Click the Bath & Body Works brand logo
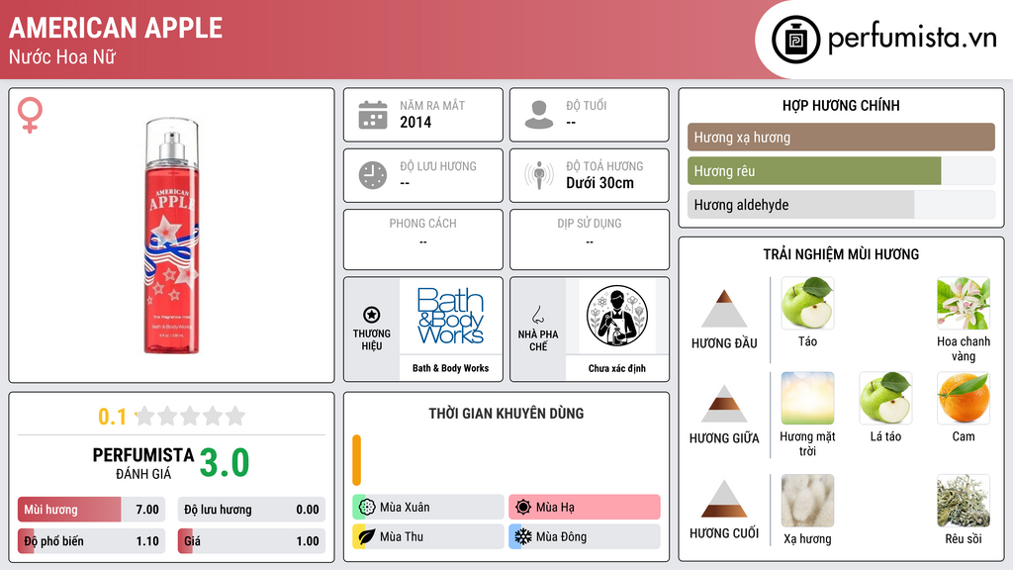Screen dimensions: 1013x570 (450, 316)
